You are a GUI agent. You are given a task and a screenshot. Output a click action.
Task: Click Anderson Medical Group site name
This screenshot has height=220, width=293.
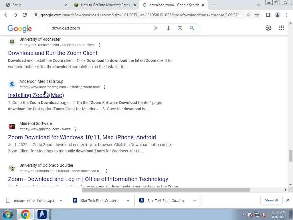[x=41, y=81]
